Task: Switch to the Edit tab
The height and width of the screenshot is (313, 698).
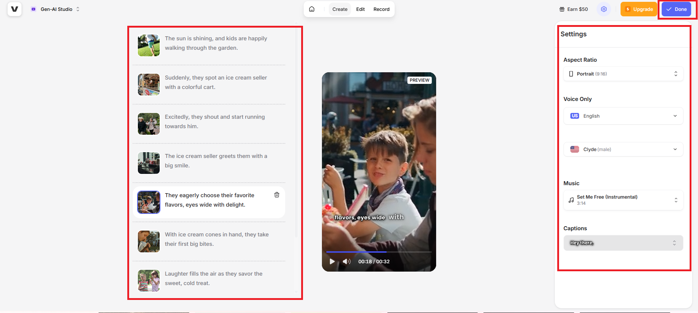Action: click(360, 9)
